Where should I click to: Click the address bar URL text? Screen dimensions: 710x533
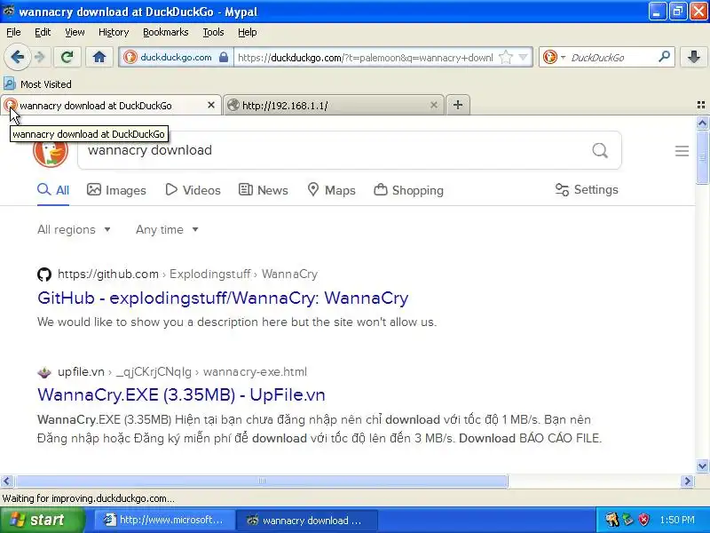point(365,58)
